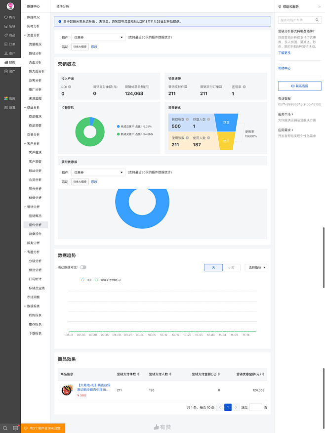Switch trend granularity to 小时

point(231,267)
